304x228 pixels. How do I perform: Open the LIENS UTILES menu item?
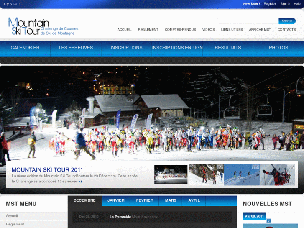(232, 30)
